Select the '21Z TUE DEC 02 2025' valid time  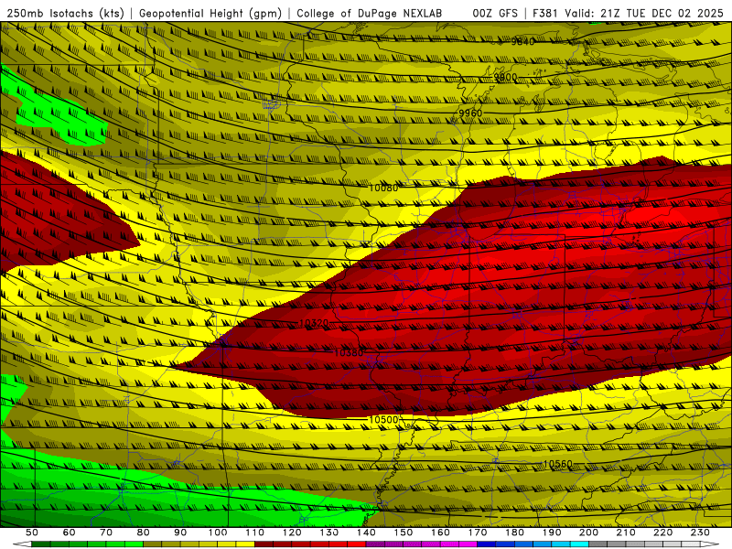click(x=662, y=14)
